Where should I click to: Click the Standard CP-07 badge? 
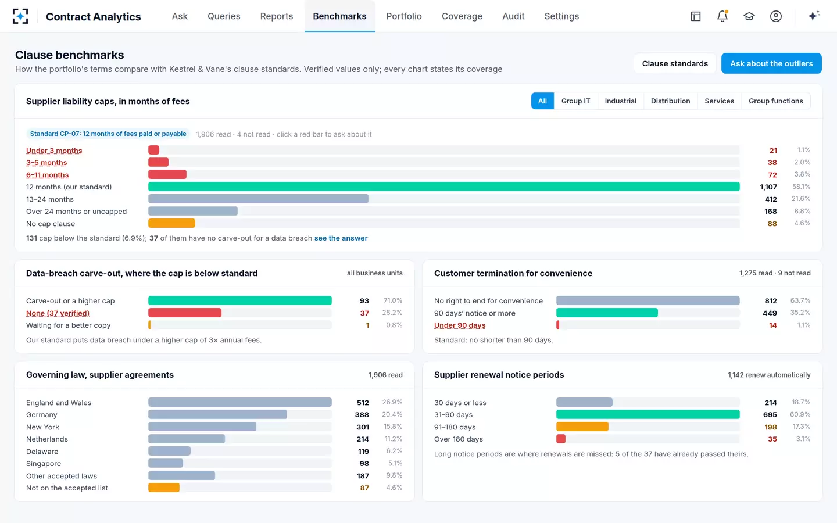point(108,134)
